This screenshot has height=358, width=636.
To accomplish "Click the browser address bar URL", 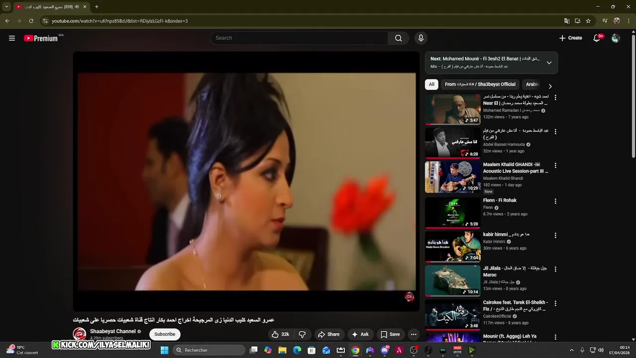I will [x=120, y=21].
